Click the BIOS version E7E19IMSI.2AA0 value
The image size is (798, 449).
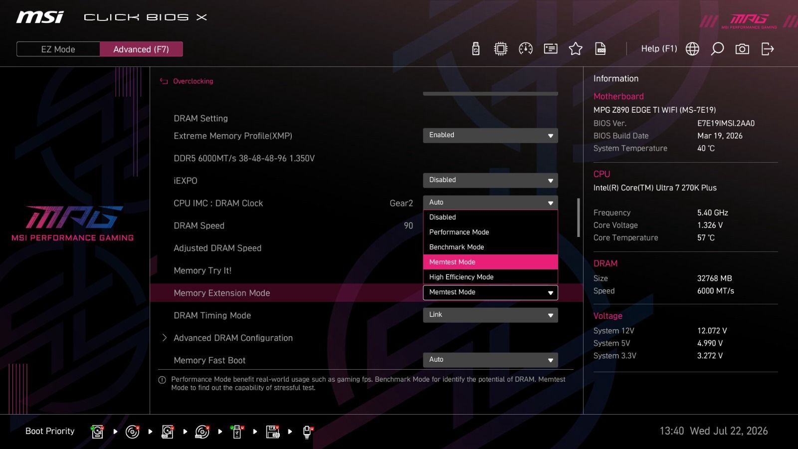coord(726,123)
